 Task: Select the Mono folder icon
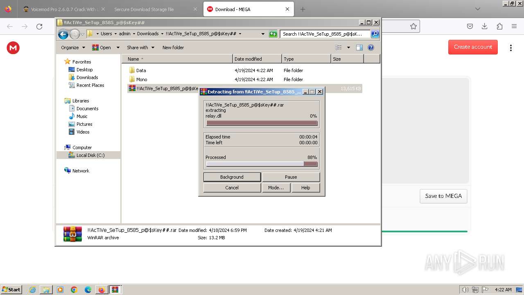tap(132, 79)
